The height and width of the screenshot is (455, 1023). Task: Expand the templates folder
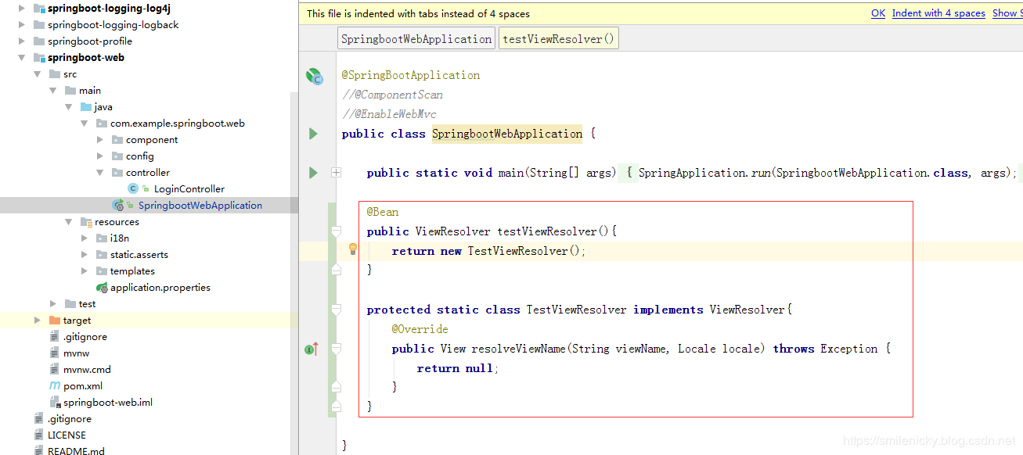pos(85,271)
